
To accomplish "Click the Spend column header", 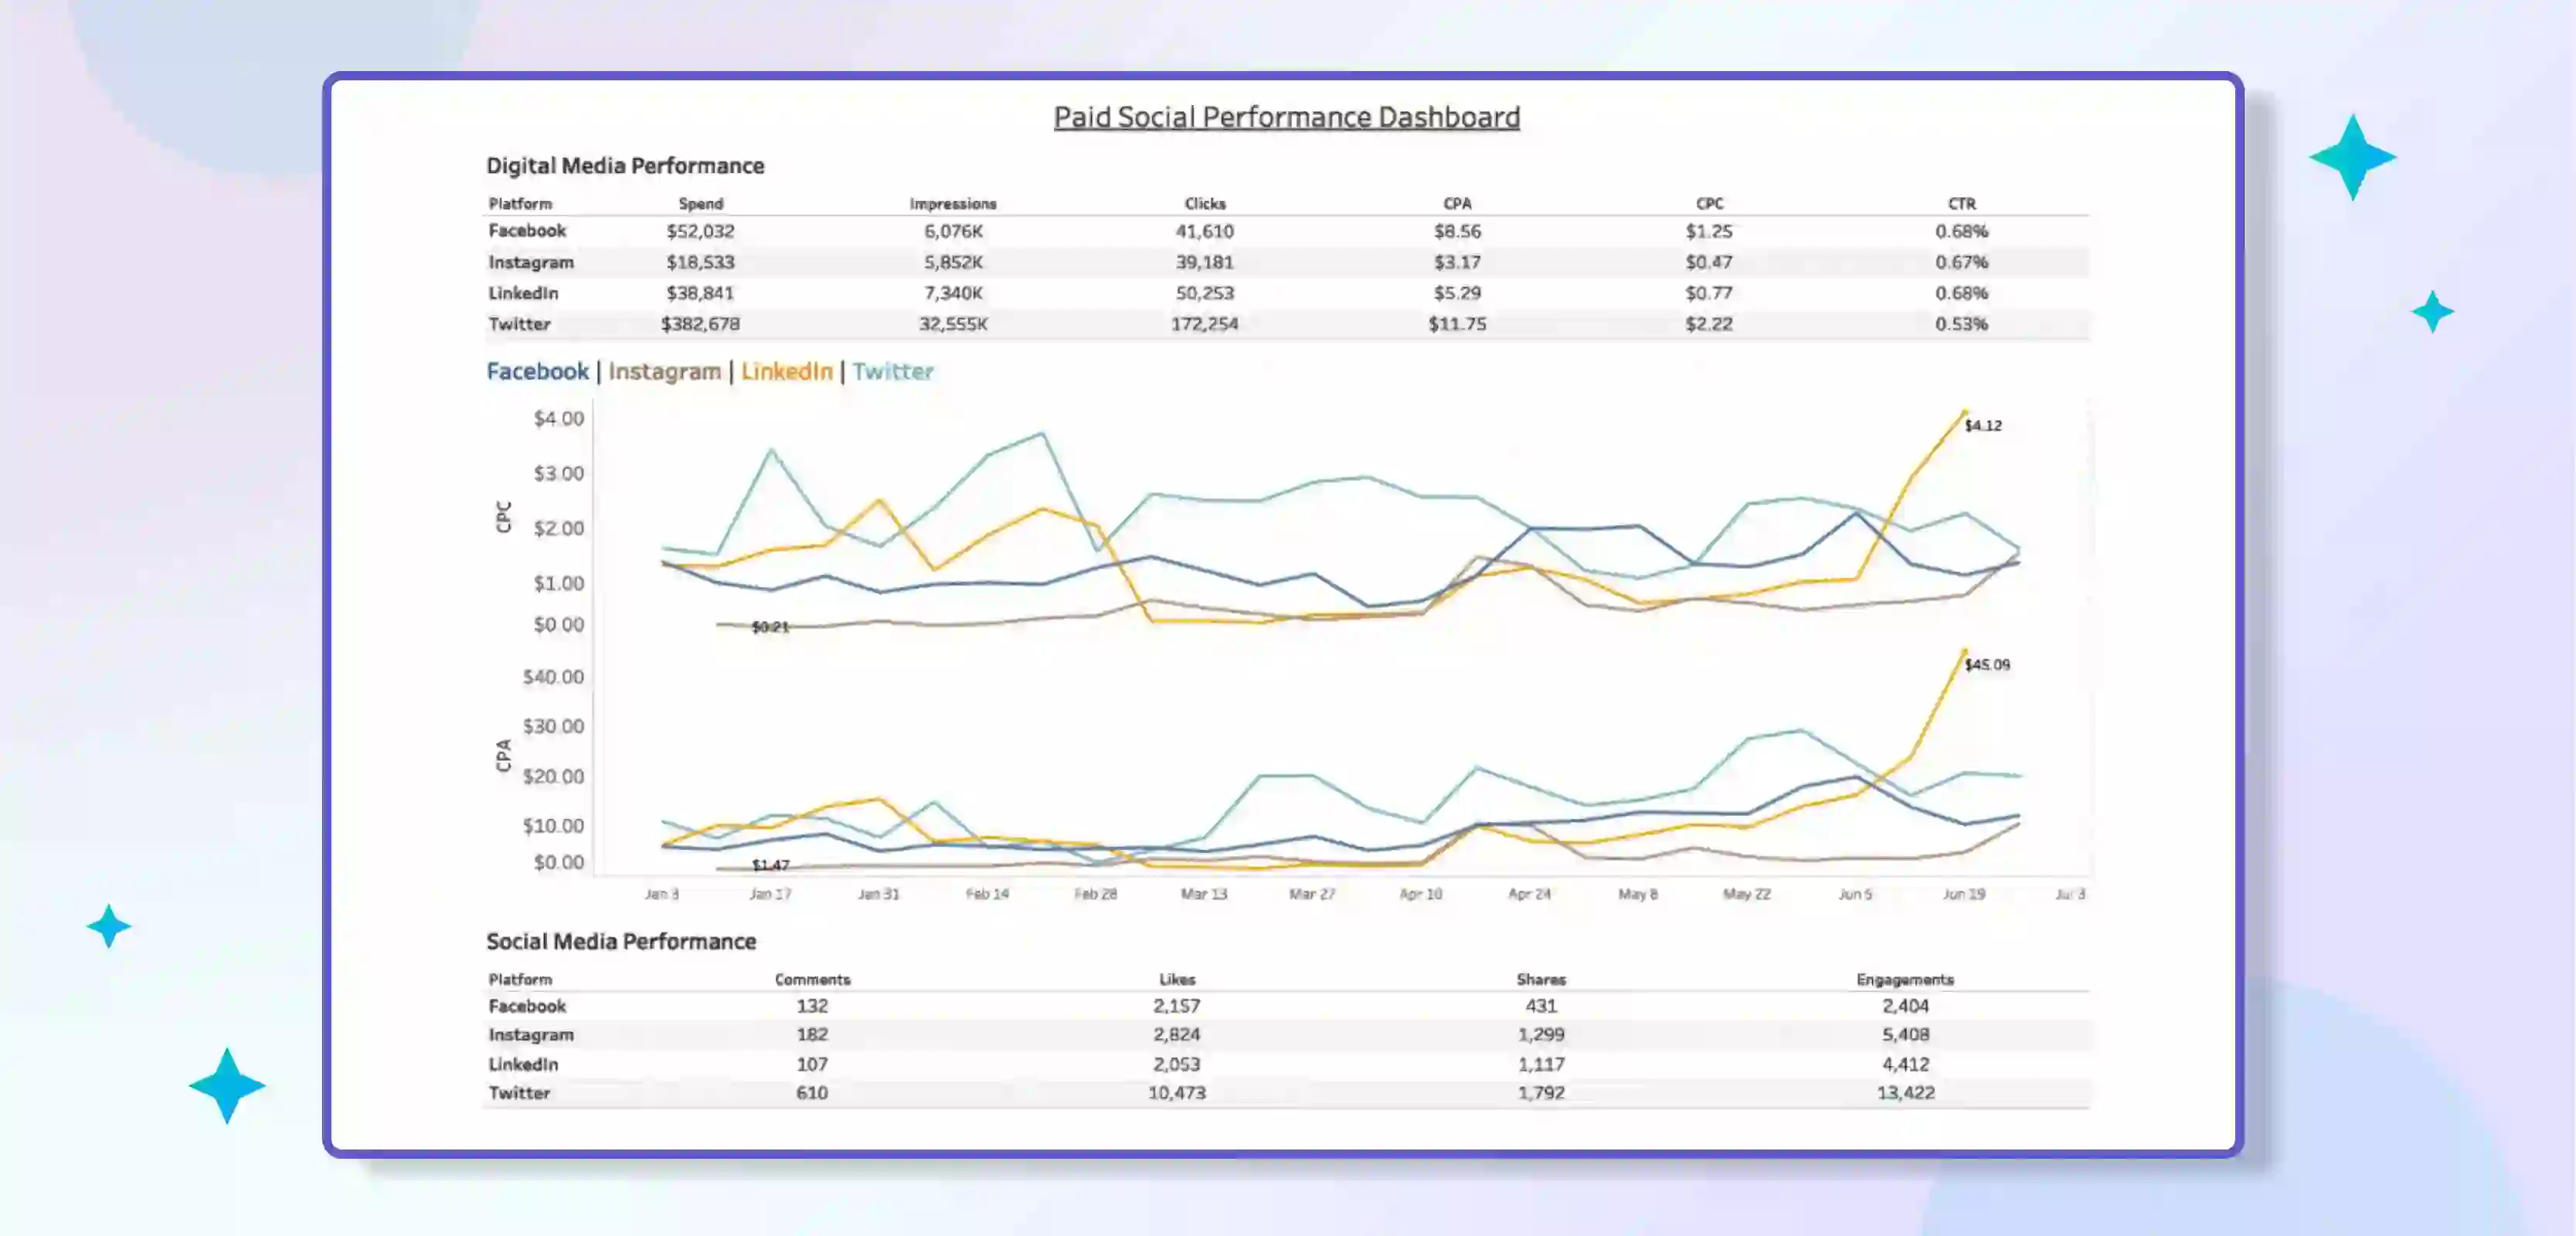I will [x=701, y=203].
